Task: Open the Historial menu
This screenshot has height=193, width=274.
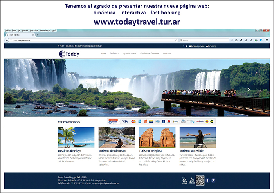Action: click(x=25, y=31)
